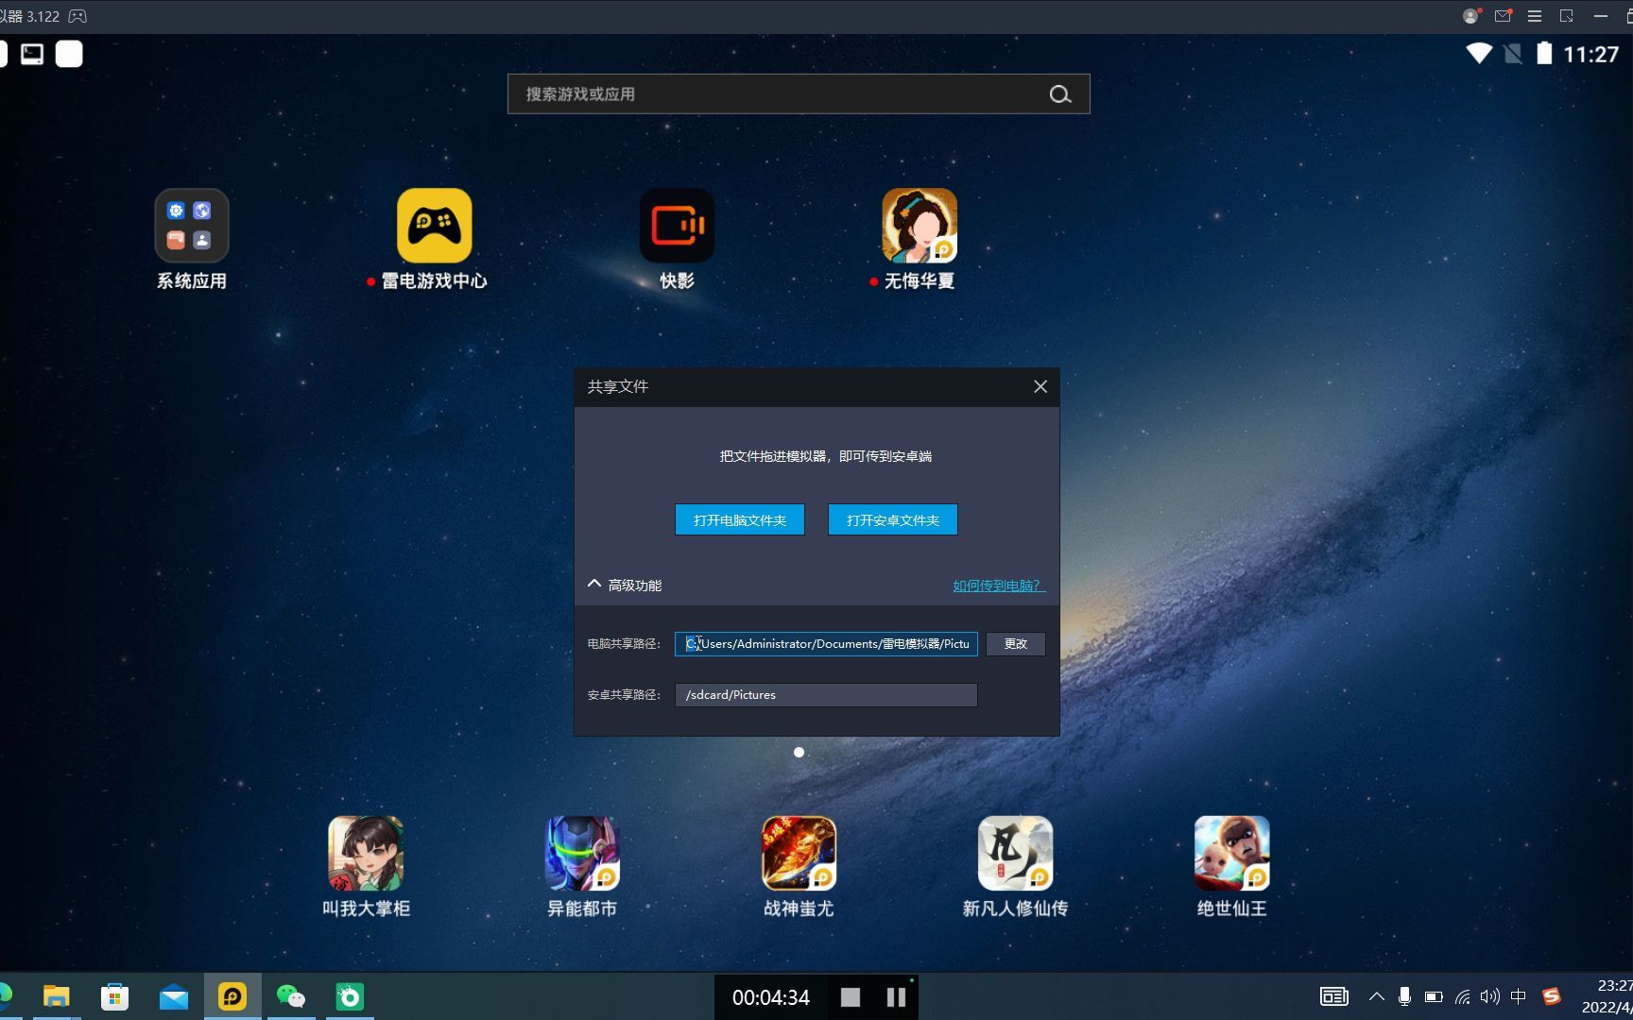Click the Windows network tray icon

click(1462, 996)
